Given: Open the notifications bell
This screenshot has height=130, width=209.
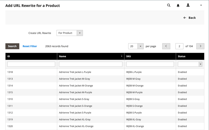Looking at the screenshot, I should 178,6.
